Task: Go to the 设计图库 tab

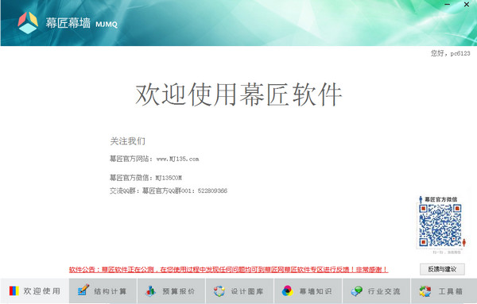Action: (x=240, y=291)
